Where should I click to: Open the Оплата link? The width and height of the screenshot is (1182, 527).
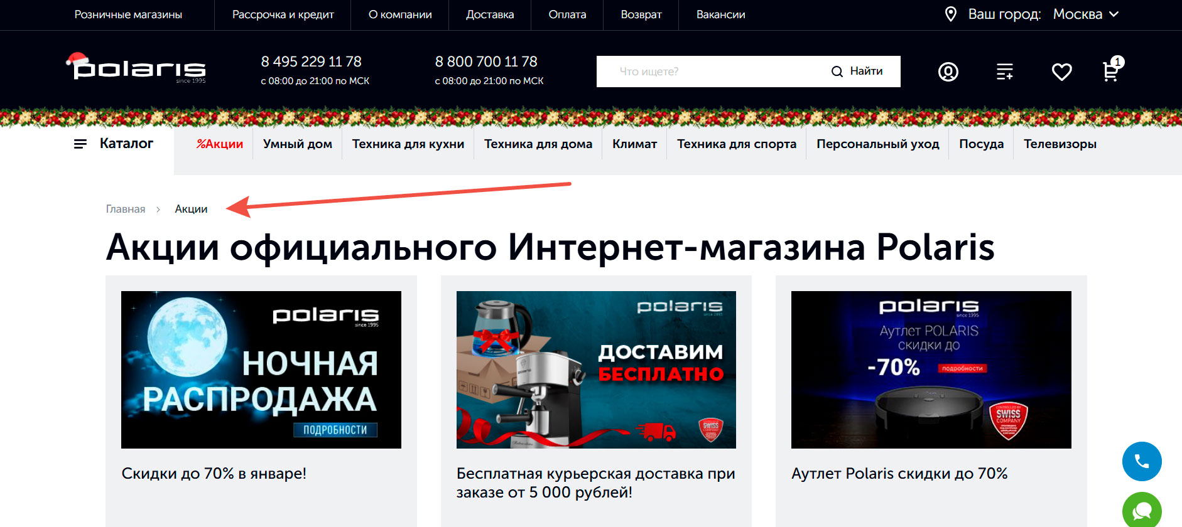(567, 14)
